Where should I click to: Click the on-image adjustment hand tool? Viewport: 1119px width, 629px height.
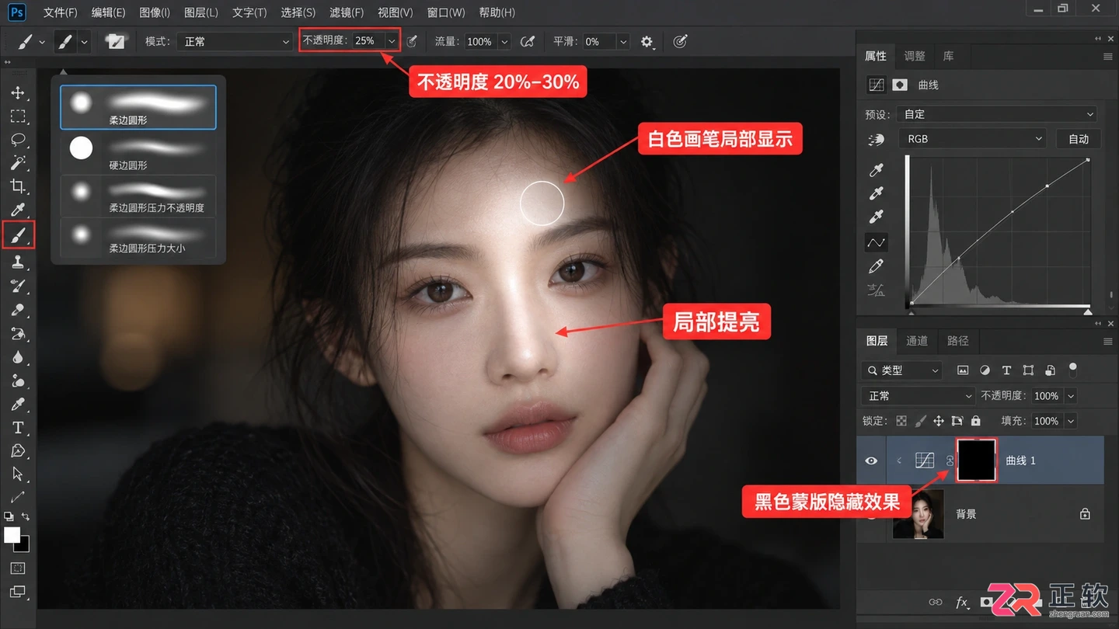[877, 140]
